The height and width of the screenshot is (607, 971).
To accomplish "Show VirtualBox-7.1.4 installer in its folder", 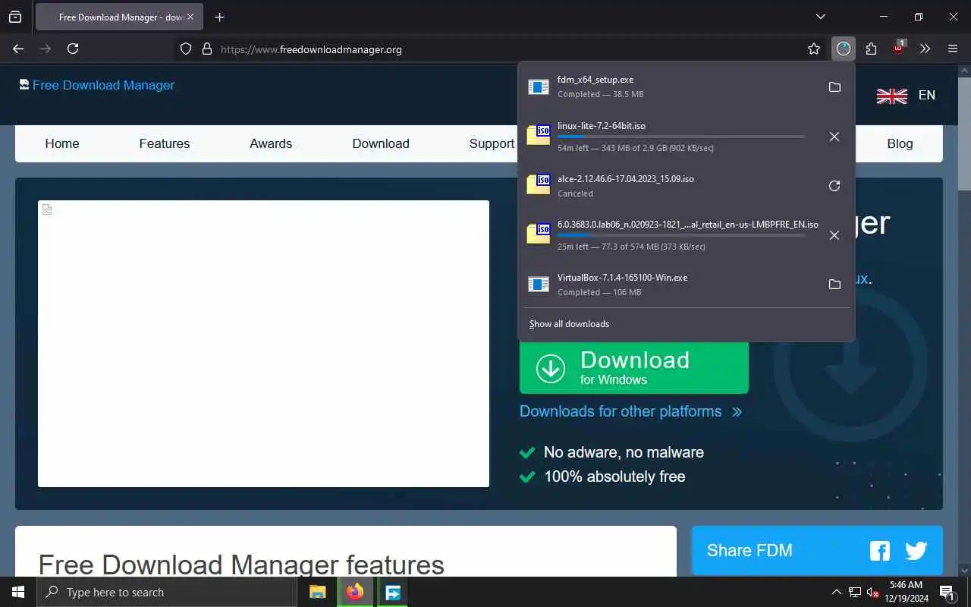I will (x=834, y=285).
